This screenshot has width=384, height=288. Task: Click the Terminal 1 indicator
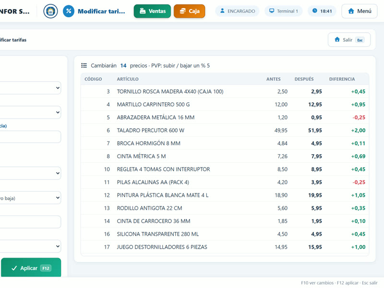283,11
